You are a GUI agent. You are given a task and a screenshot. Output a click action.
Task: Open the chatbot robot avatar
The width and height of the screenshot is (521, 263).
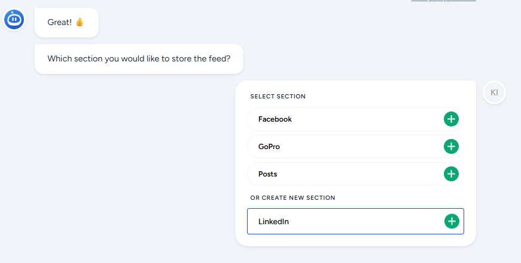point(14,20)
